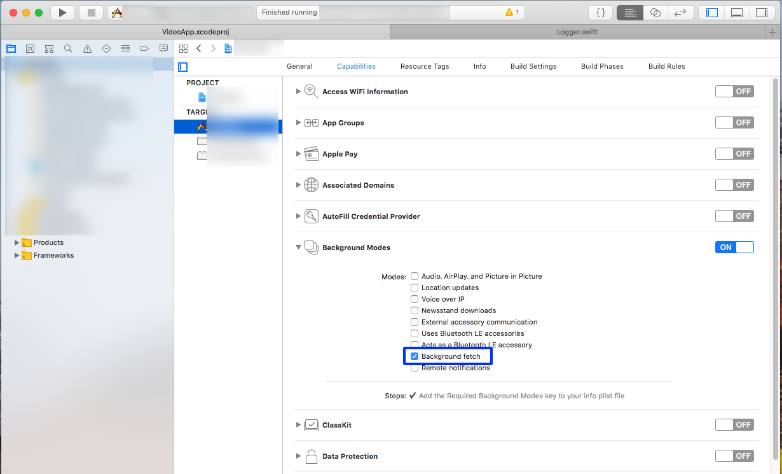Show the Assistant editor
The width and height of the screenshot is (782, 474).
(x=655, y=13)
